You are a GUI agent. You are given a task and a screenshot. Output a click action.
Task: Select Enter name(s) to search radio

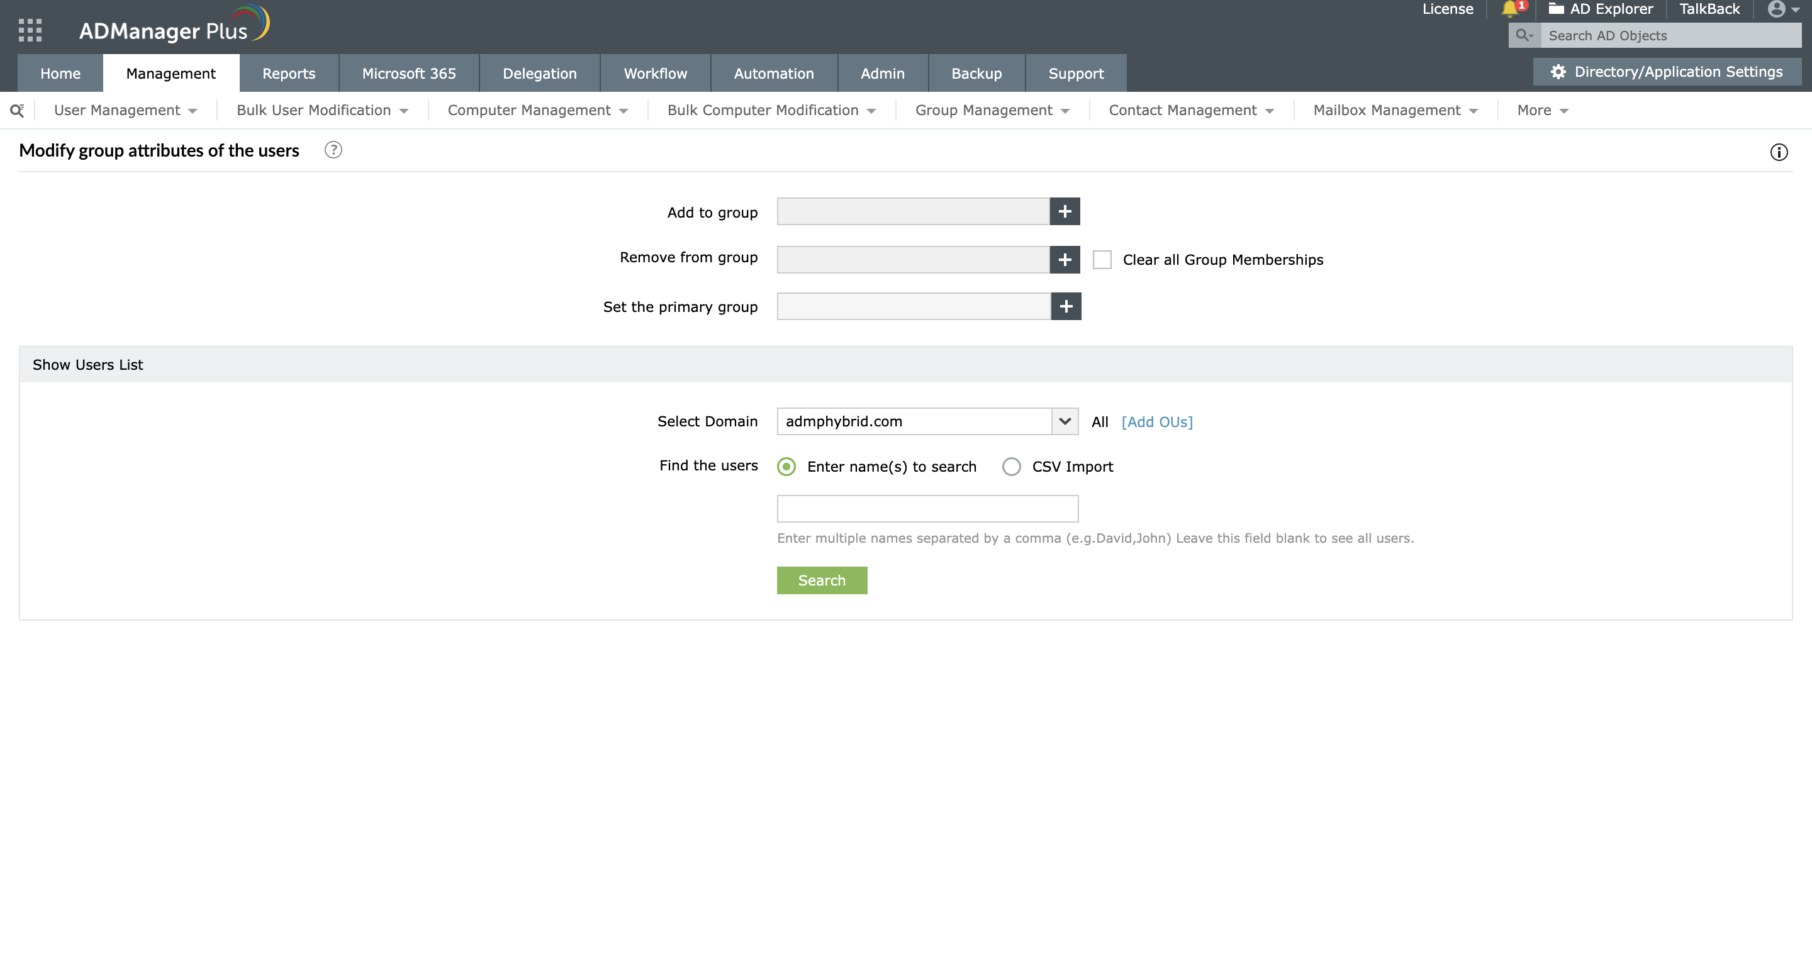pos(786,467)
